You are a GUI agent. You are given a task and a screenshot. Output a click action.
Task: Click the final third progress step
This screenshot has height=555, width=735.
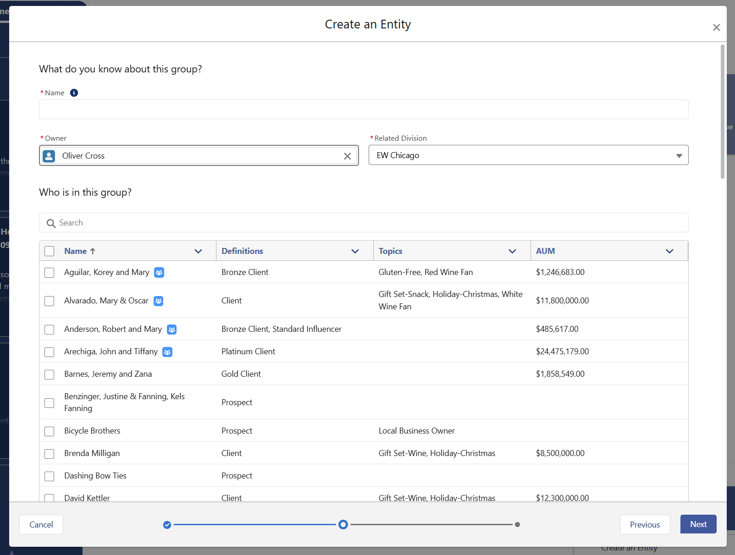(517, 525)
